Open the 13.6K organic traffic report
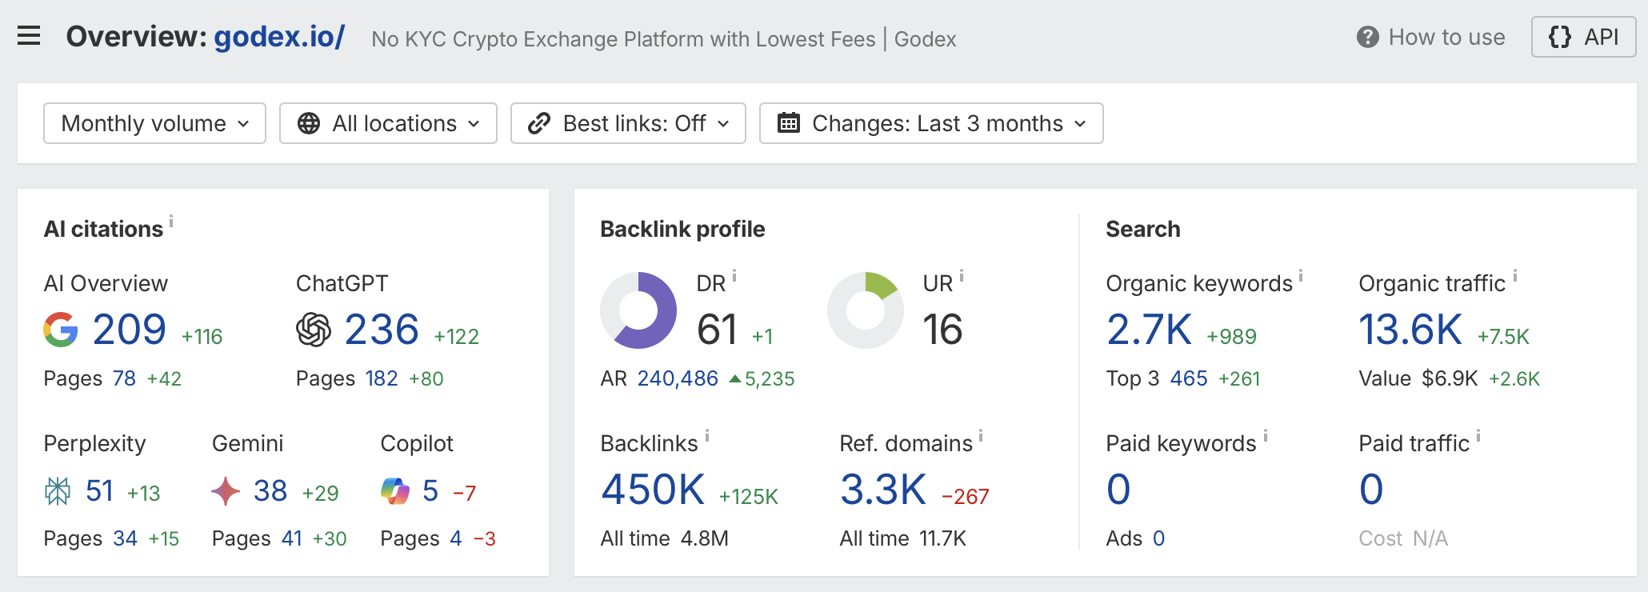Viewport: 1648px width, 592px height. [1410, 330]
